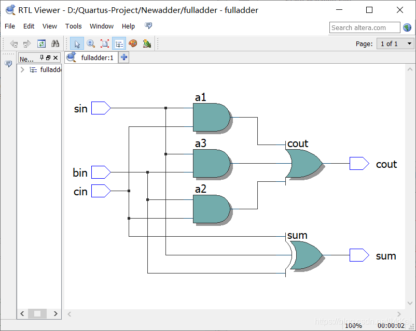Open the Tools menu

pyautogui.click(x=74, y=26)
